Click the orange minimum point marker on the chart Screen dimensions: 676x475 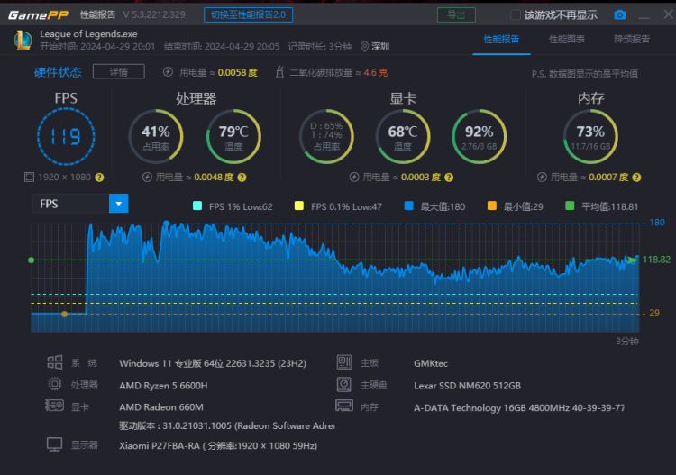coord(65,314)
